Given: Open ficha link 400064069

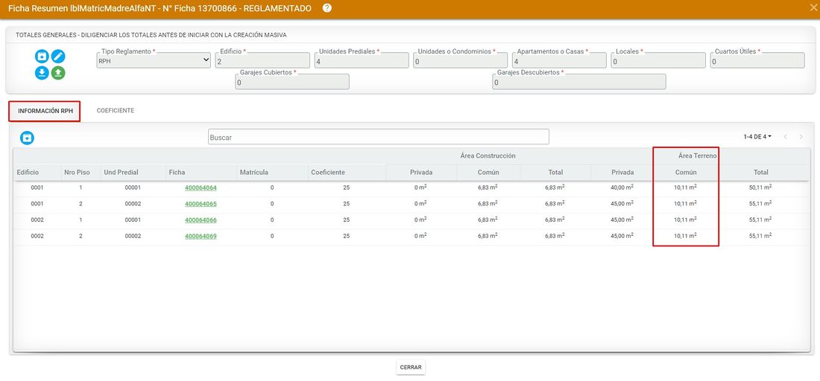Looking at the screenshot, I should 201,237.
